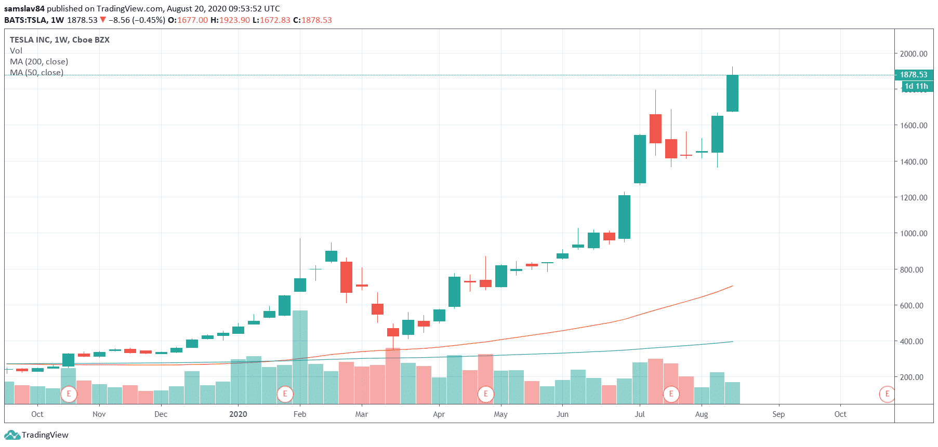Select the MA (200, close) legend entry
The image size is (938, 447).
point(39,61)
